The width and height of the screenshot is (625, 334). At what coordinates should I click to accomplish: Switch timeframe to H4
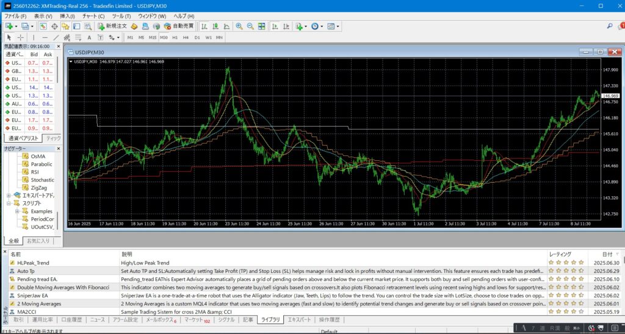pyautogui.click(x=186, y=37)
